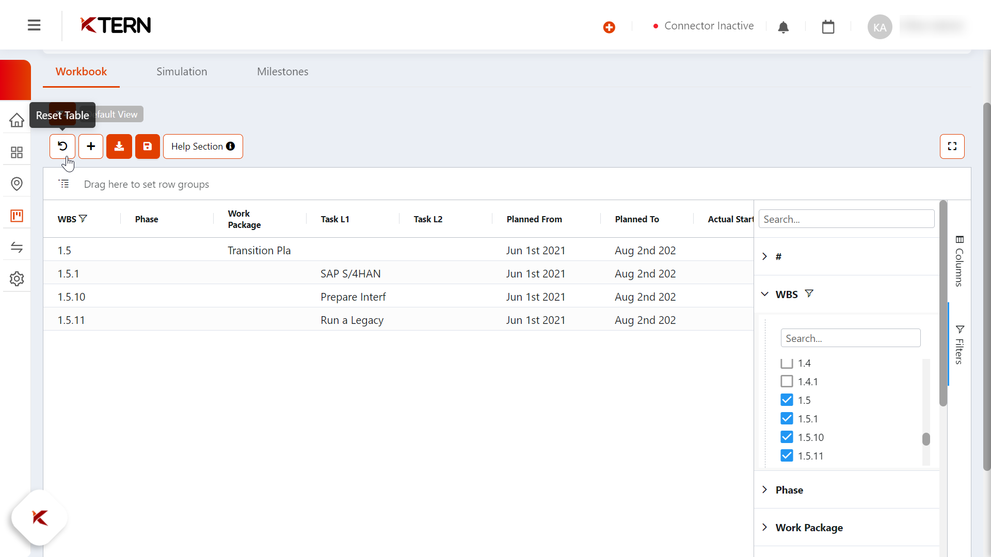Select the 1.5 row WBS cell
Screen dimensions: 991x557
[x=65, y=251]
